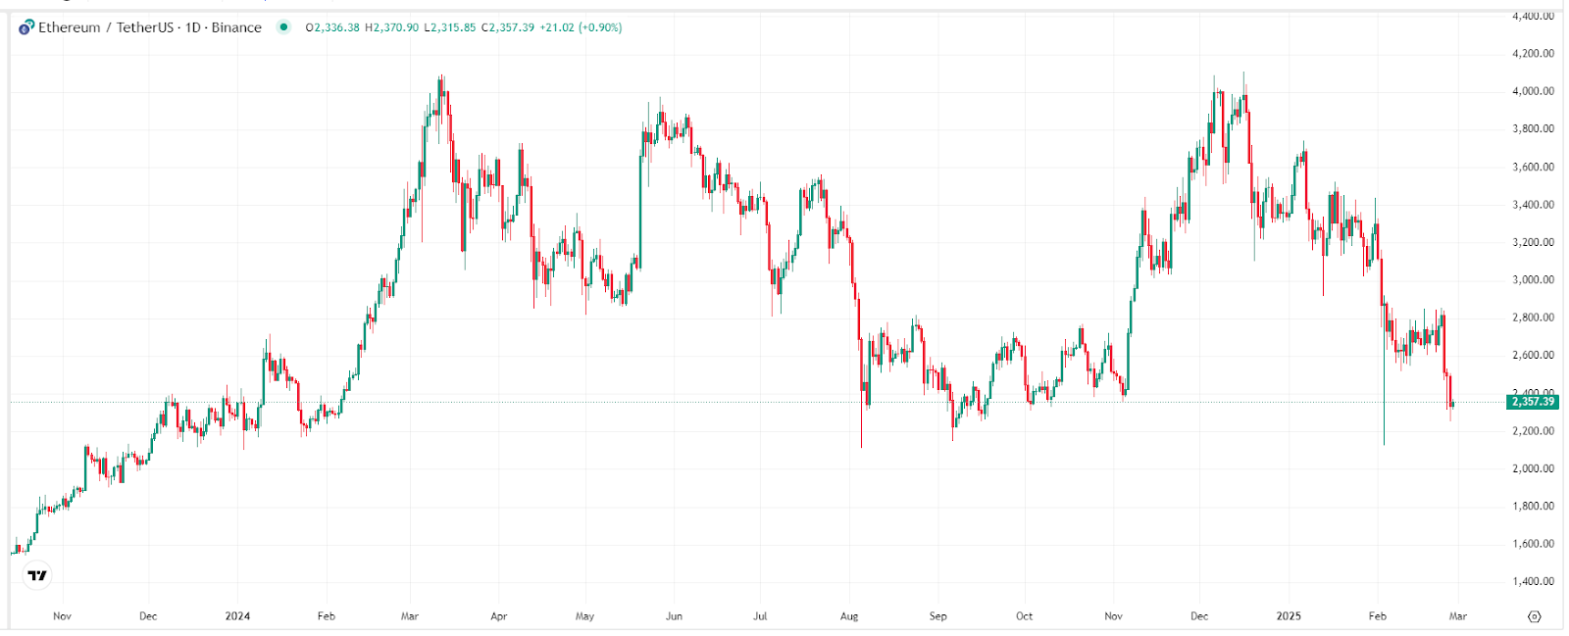Screen dimensions: 1569x636
Task: Click the open value O2,336.38
Action: [x=332, y=27]
